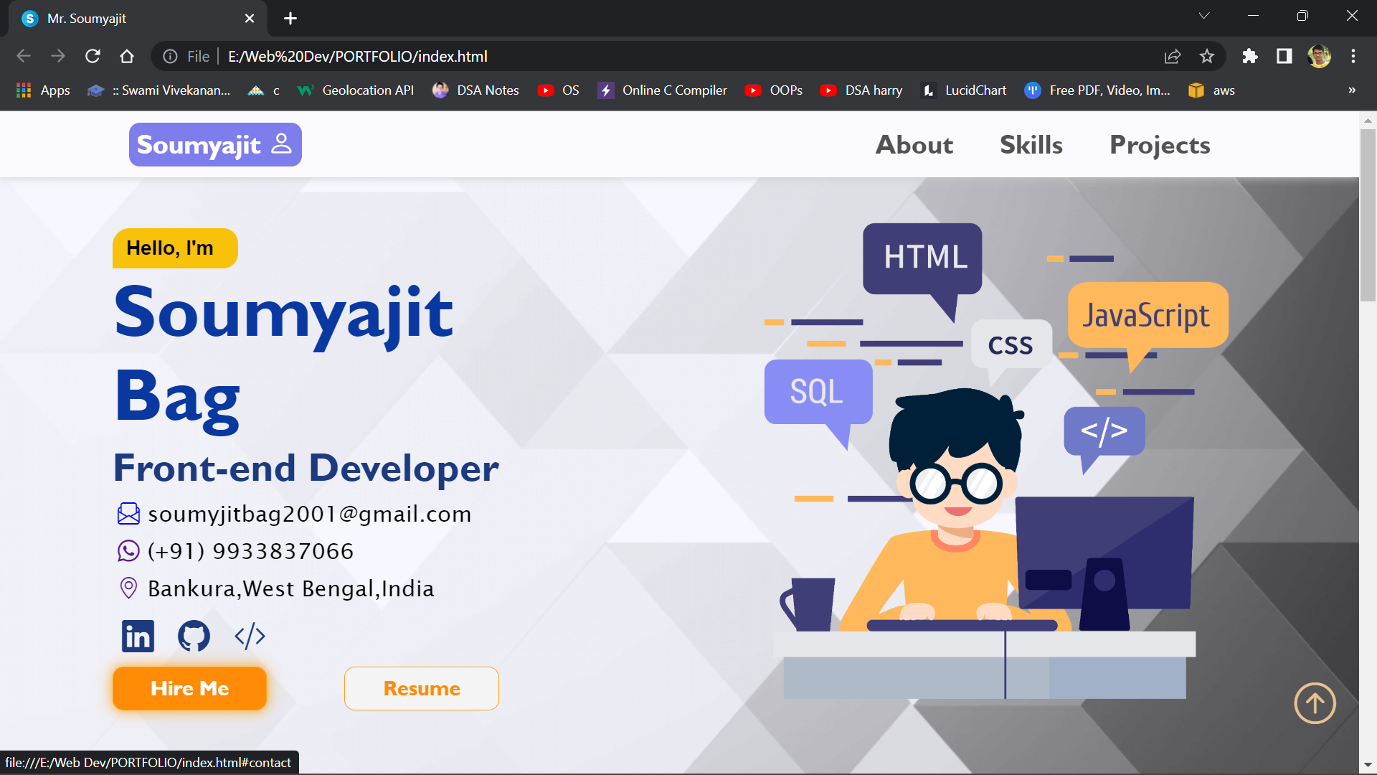This screenshot has width=1377, height=775.
Task: Click the WhatsApp phone icon
Action: (128, 551)
